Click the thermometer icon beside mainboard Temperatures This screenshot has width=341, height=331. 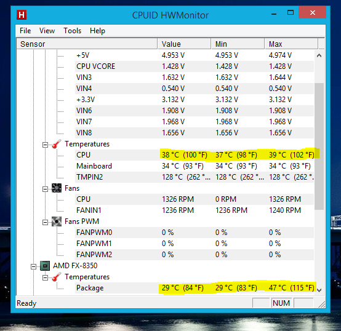click(x=57, y=144)
